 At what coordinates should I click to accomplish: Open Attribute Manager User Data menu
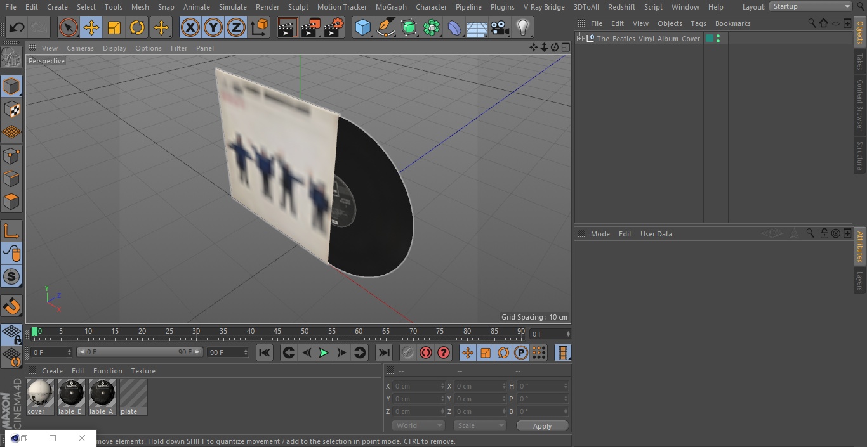(x=656, y=234)
